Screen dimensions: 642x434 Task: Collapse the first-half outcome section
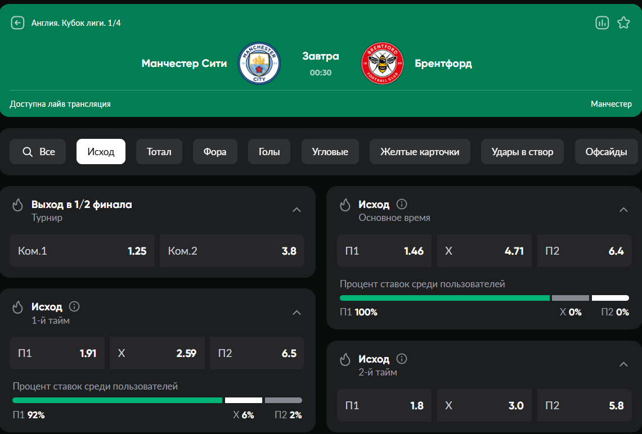point(297,313)
